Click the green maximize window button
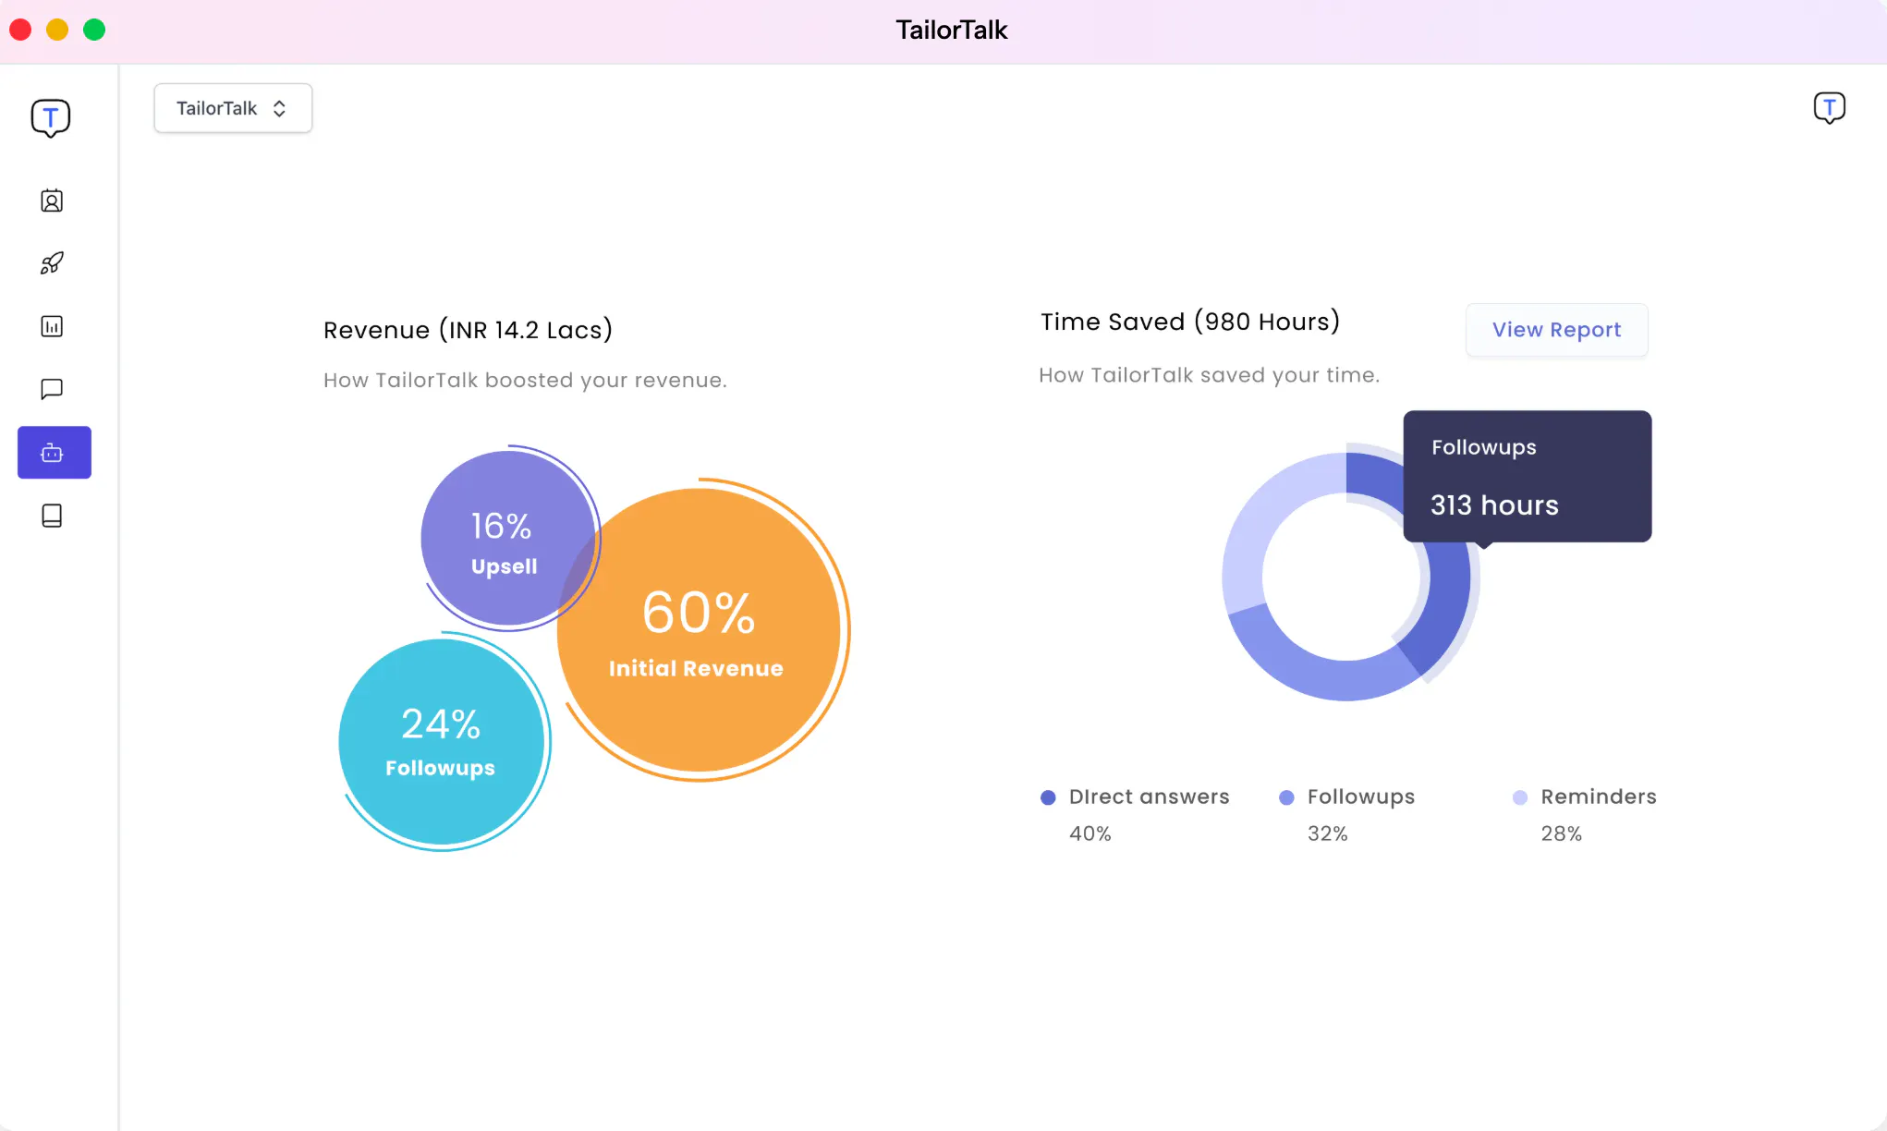The image size is (1887, 1131). coord(94,30)
